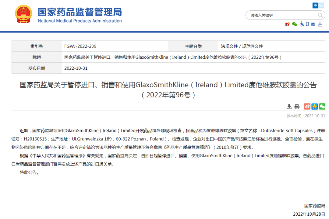Switch language to 中 (Chinese)

[x=315, y=5]
